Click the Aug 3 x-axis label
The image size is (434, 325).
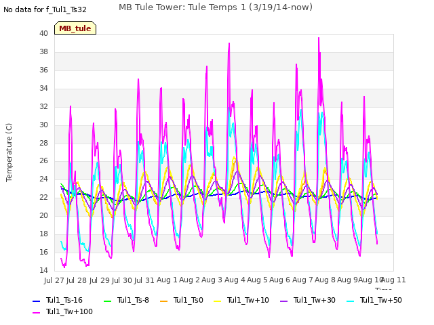click(x=212, y=280)
